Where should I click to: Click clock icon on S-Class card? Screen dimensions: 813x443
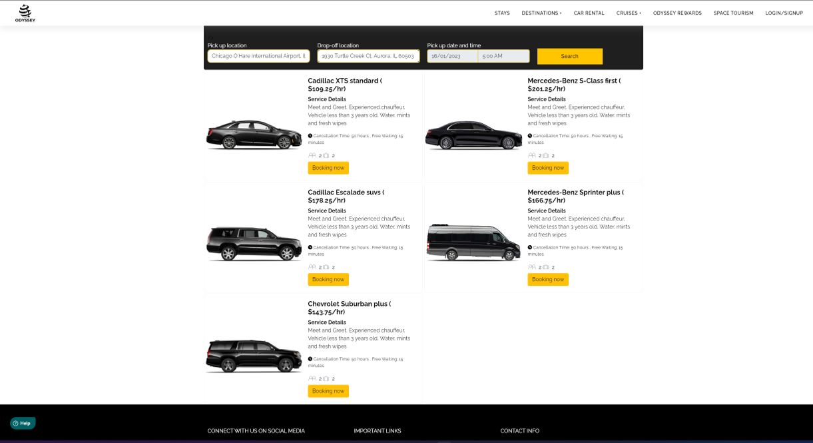(x=530, y=136)
